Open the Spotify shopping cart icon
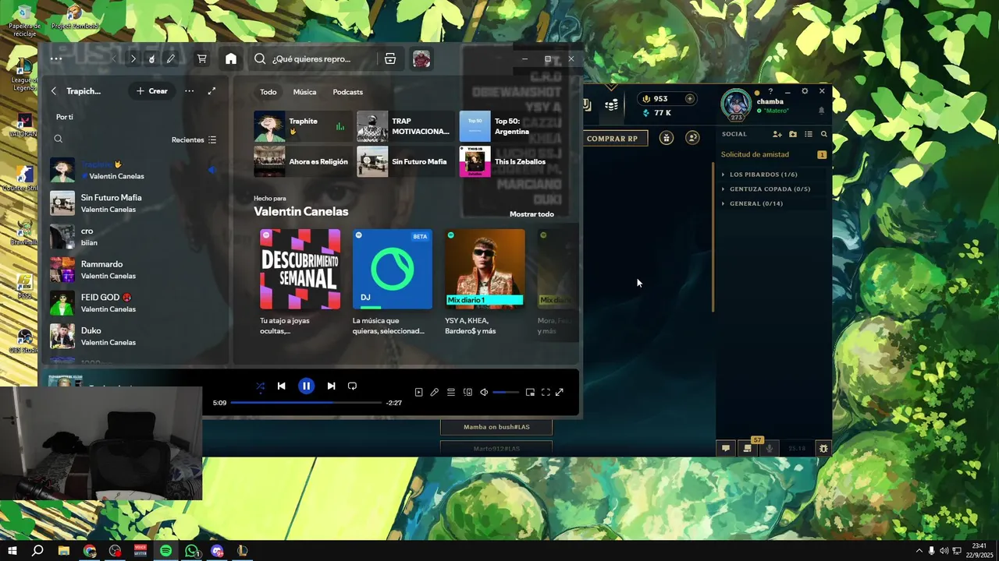This screenshot has width=999, height=561. pyautogui.click(x=201, y=58)
